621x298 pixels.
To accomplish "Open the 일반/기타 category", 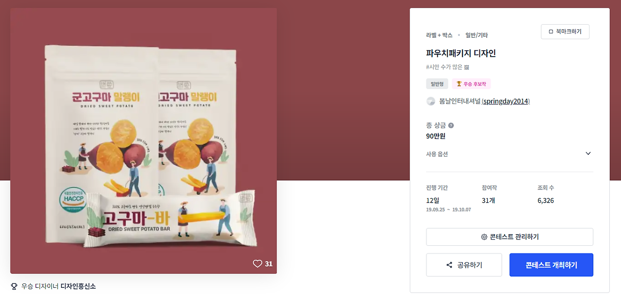I will click(476, 35).
